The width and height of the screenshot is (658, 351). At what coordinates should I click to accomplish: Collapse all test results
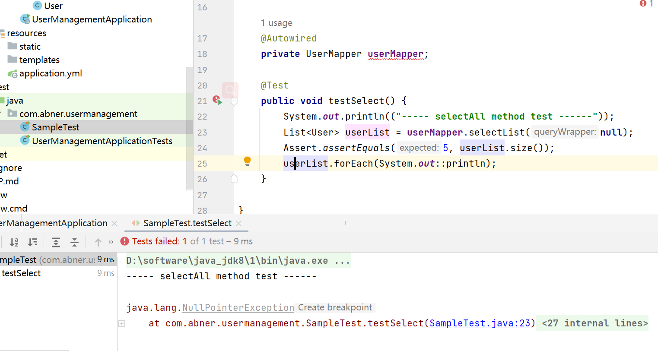(x=74, y=242)
